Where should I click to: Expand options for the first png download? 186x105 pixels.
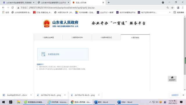tap(65, 95)
